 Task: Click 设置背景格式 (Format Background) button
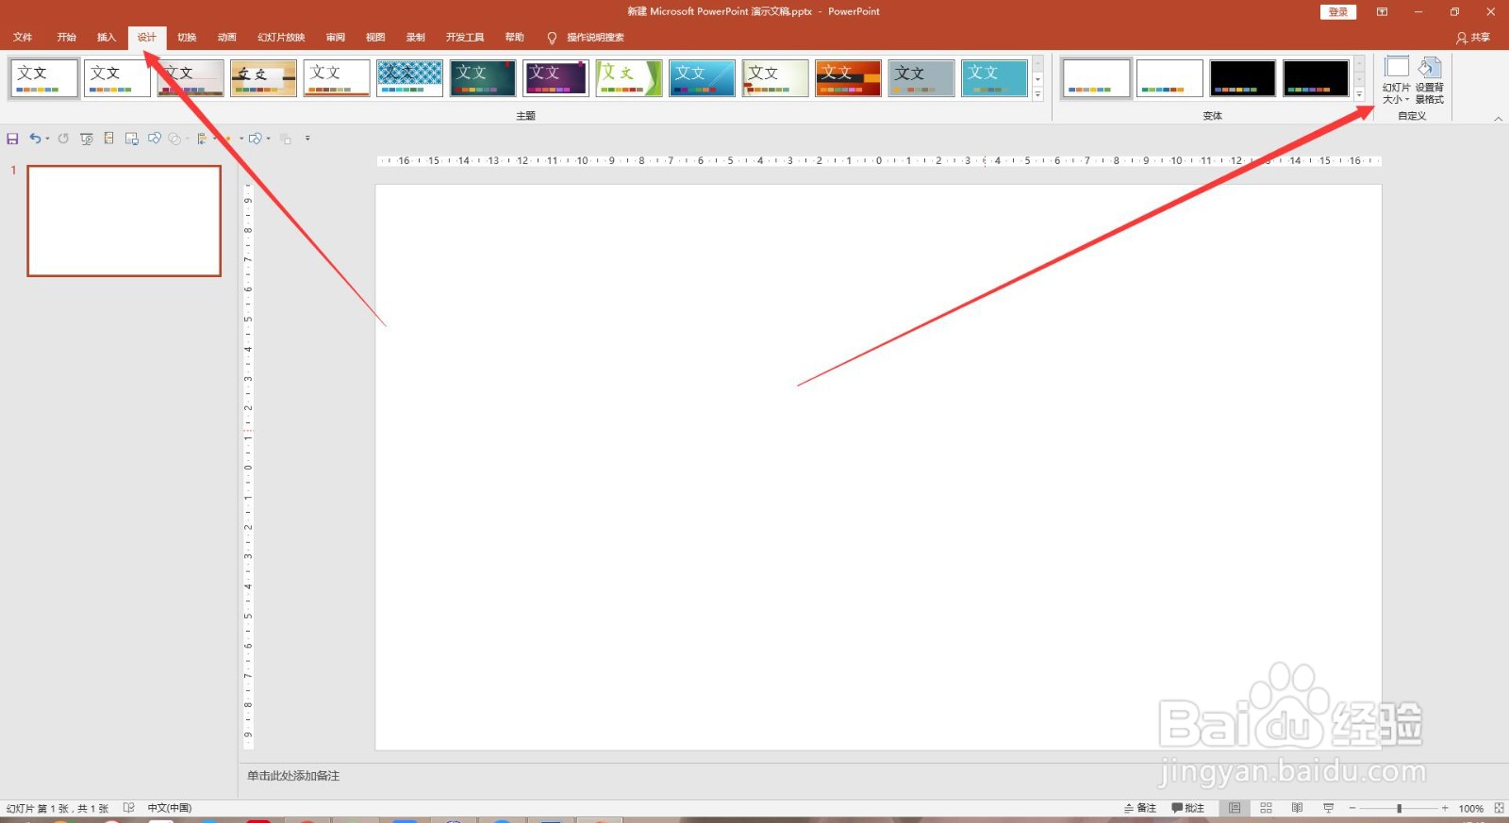click(1430, 80)
